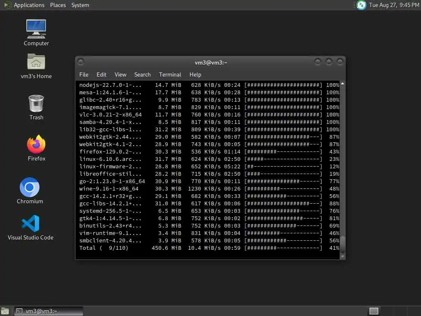
Task: Click the network tray icon by the clock
Action: click(361, 5)
